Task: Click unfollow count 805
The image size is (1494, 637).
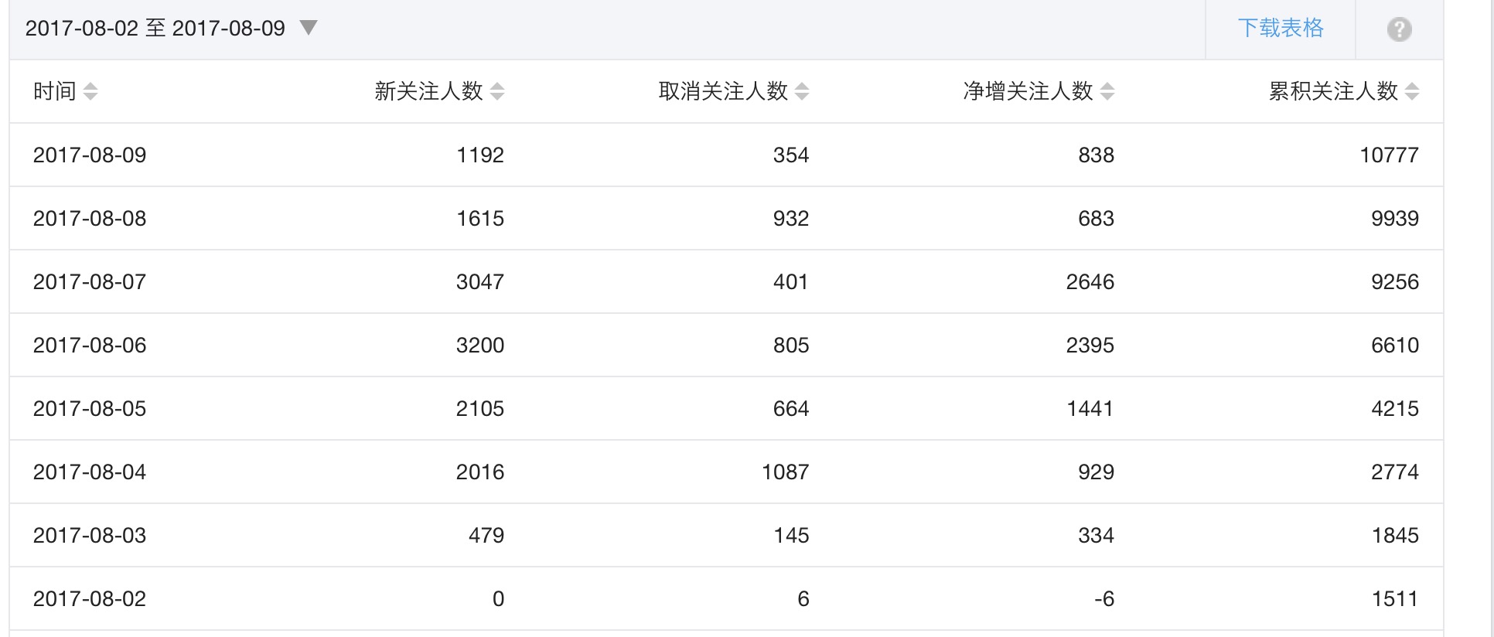Action: tap(791, 345)
